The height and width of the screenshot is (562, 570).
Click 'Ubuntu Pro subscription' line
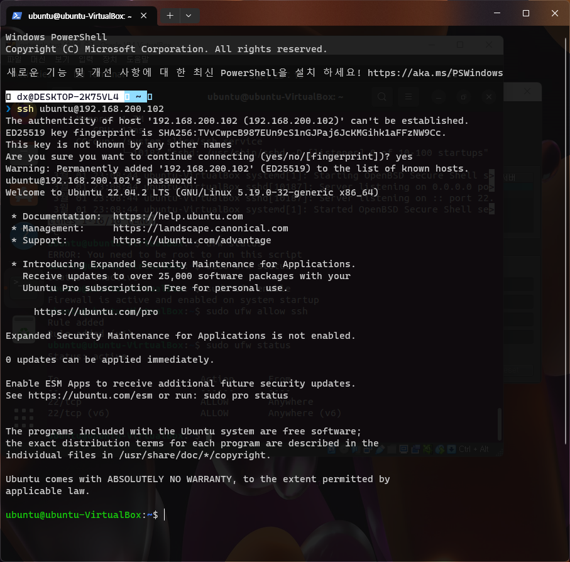point(155,289)
